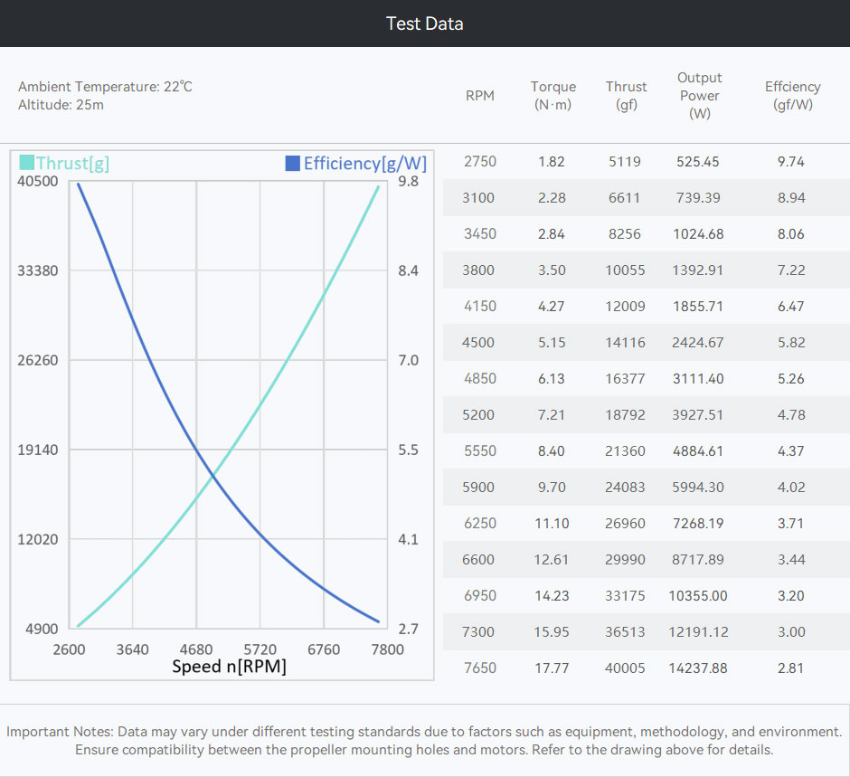Click the Output Power (W) column header
This screenshot has height=777, width=850.
tap(699, 96)
